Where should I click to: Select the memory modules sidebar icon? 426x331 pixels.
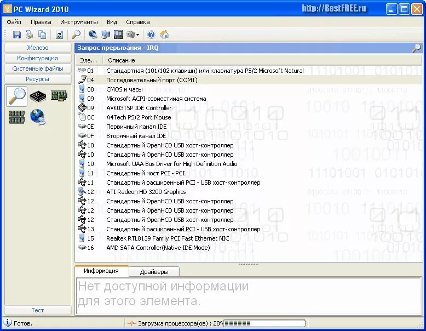pos(16,117)
